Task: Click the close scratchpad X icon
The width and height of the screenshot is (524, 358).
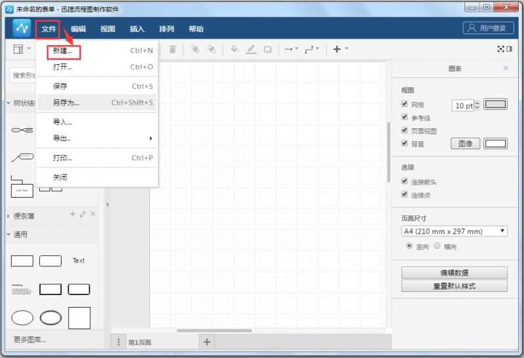Action: [x=93, y=214]
